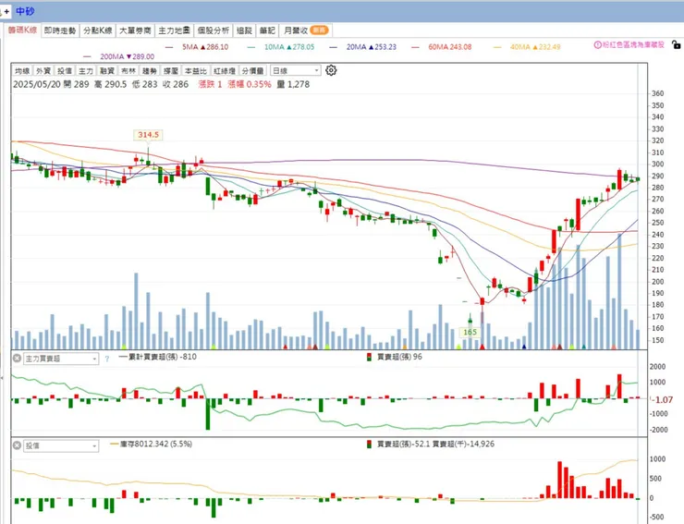Toggle the 投信 overlay button in chart toolbar

[65, 70]
